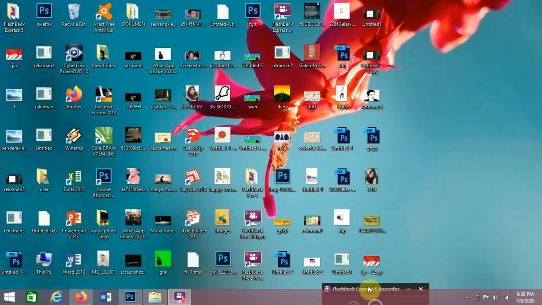The image size is (542, 305).
Task: Switch to Photoshop in the taskbar
Action: click(130, 297)
